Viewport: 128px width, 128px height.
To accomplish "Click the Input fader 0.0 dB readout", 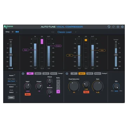I will coord(11,68).
